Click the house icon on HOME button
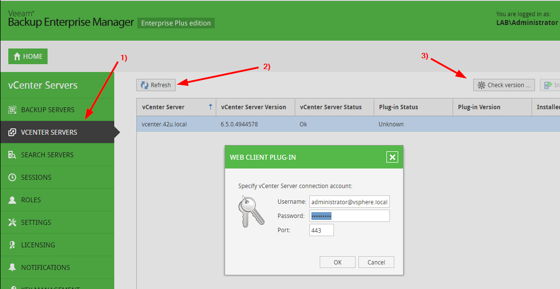The image size is (560, 289). tap(17, 56)
